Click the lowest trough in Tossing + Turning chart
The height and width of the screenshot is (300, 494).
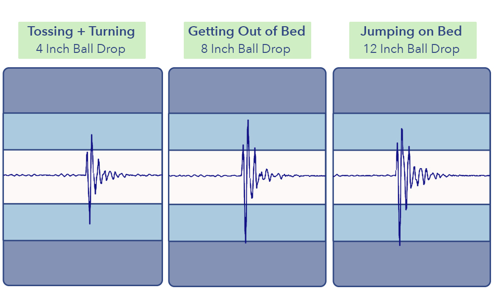[x=90, y=222]
